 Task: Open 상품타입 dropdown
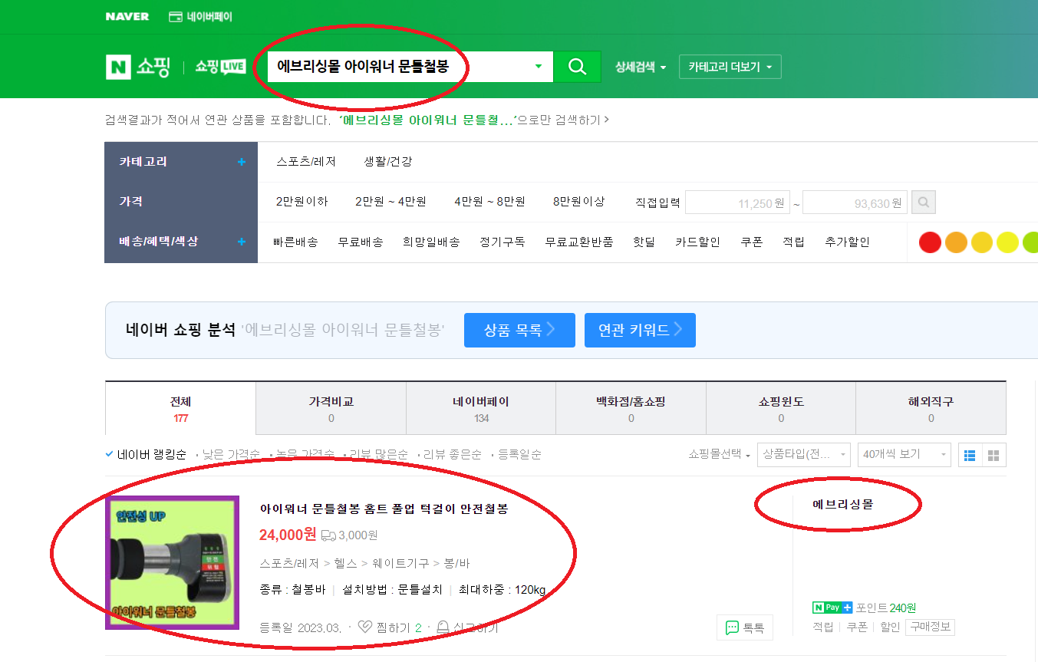pyautogui.click(x=803, y=455)
